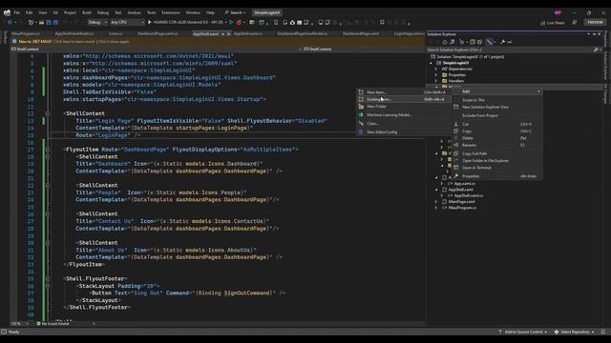
Task: Collapse the SimpleLoginUI project node
Action: pyautogui.click(x=432, y=63)
